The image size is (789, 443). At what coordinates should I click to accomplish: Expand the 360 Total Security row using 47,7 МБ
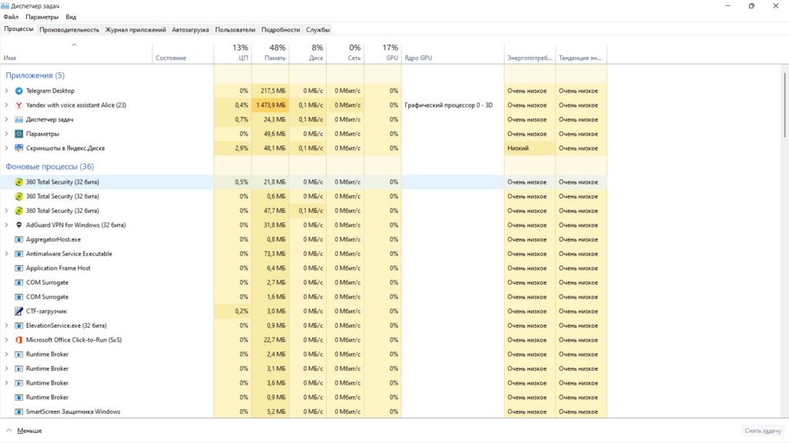click(x=6, y=211)
